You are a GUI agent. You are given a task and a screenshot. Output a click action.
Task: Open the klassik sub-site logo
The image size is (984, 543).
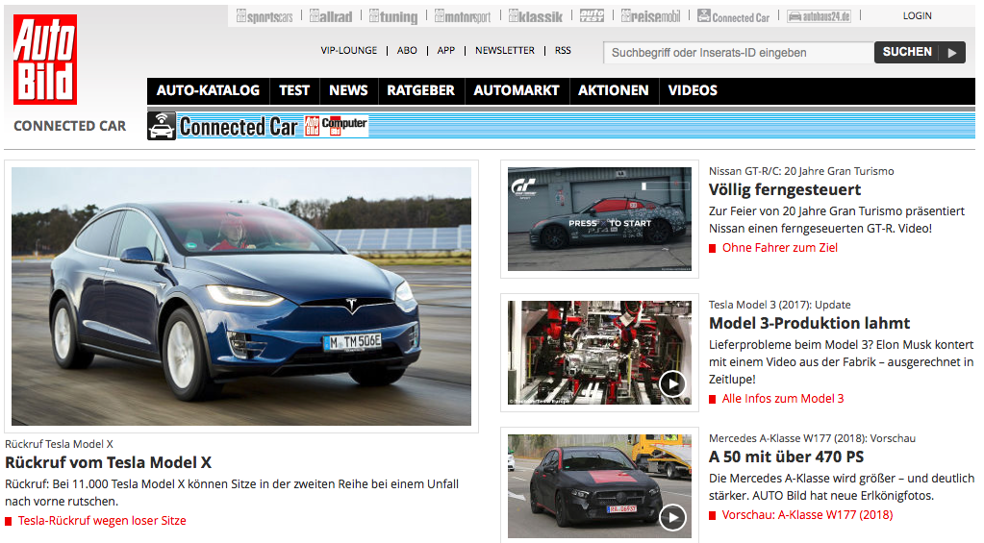pyautogui.click(x=536, y=16)
